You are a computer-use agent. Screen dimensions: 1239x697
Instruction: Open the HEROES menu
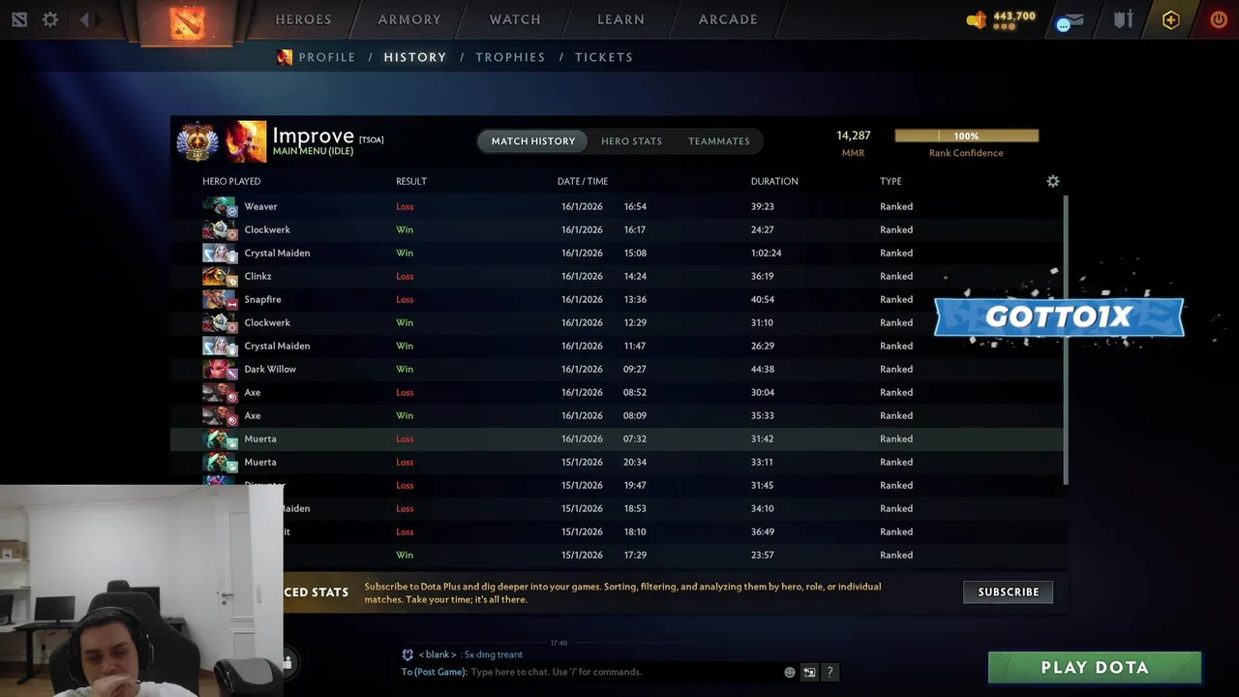coord(303,19)
